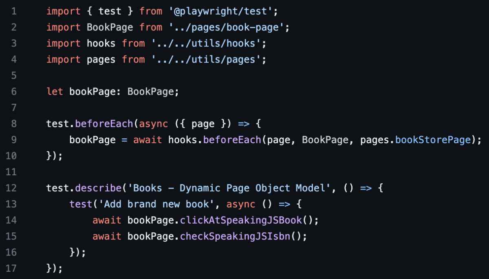489x279 pixels.
Task: Click the 'describe' method on line 12
Action: click(x=98, y=188)
